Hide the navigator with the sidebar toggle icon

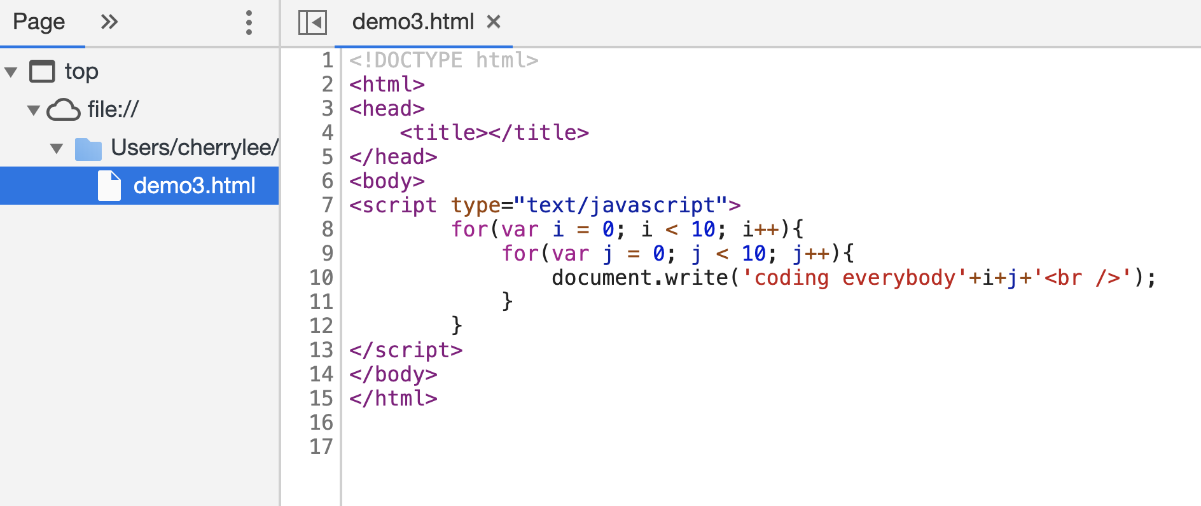pos(312,22)
